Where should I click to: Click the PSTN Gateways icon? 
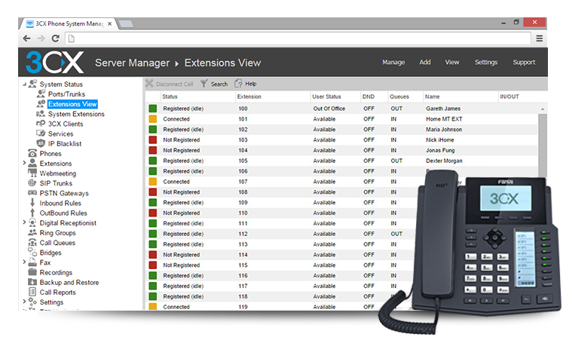click(x=32, y=193)
